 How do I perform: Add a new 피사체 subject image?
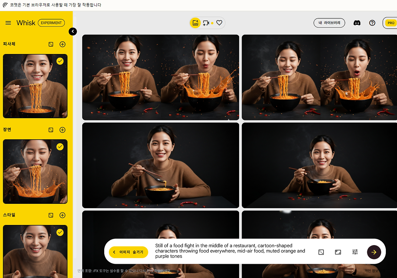click(62, 44)
